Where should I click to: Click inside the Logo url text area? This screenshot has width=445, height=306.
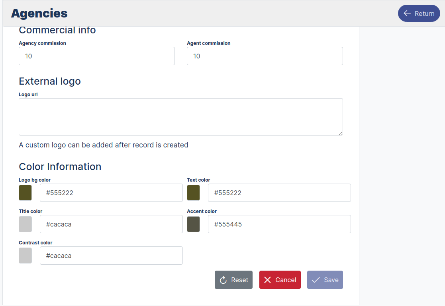[180, 116]
